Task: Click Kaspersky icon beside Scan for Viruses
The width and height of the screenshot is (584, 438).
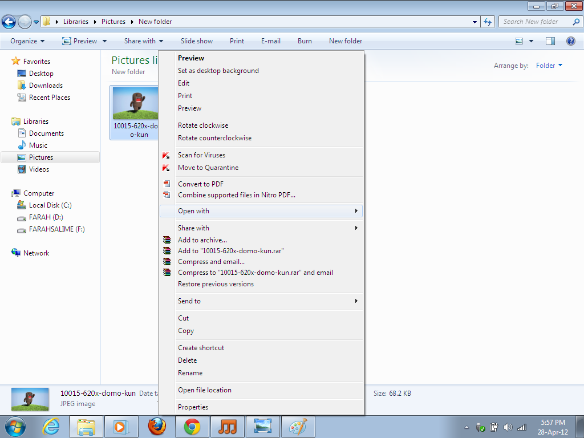Action: click(x=166, y=155)
